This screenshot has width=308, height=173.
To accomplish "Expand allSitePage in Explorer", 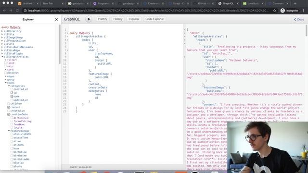I will 2,50.
